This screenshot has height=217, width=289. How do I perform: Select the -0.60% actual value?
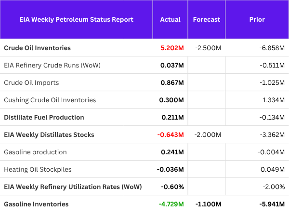[x=172, y=187]
